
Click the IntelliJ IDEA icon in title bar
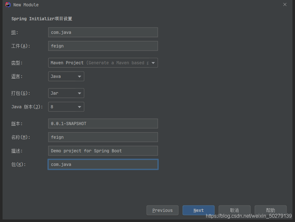(8, 5)
